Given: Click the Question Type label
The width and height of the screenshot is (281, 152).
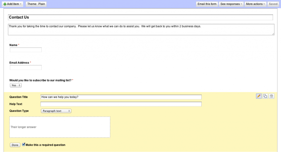Looking at the screenshot, I should pos(19,111).
